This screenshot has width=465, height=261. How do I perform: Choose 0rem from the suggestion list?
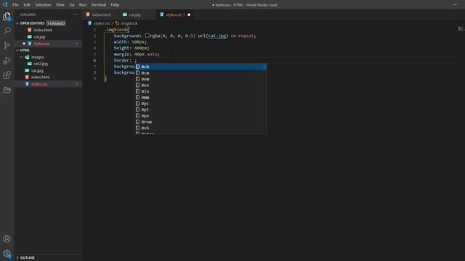point(201,122)
